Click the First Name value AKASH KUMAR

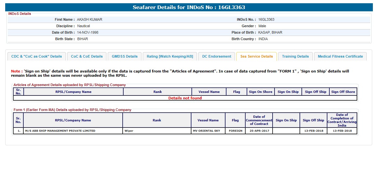[x=90, y=19]
